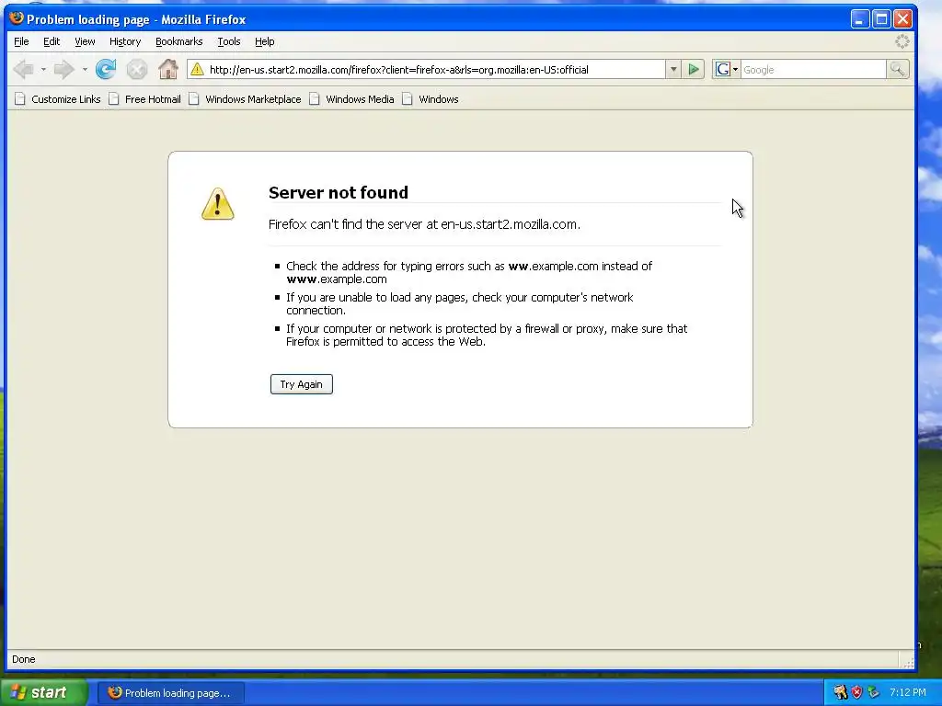The height and width of the screenshot is (706, 942).
Task: Open the Edit menu
Action: pos(52,41)
